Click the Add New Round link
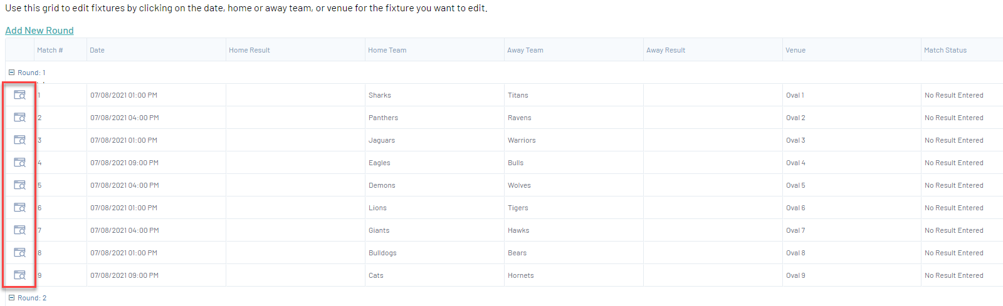This screenshot has width=1003, height=306. (39, 31)
